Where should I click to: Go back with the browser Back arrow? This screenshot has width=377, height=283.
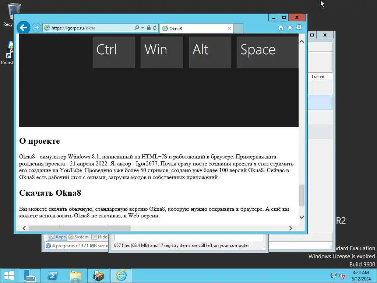tap(23, 28)
